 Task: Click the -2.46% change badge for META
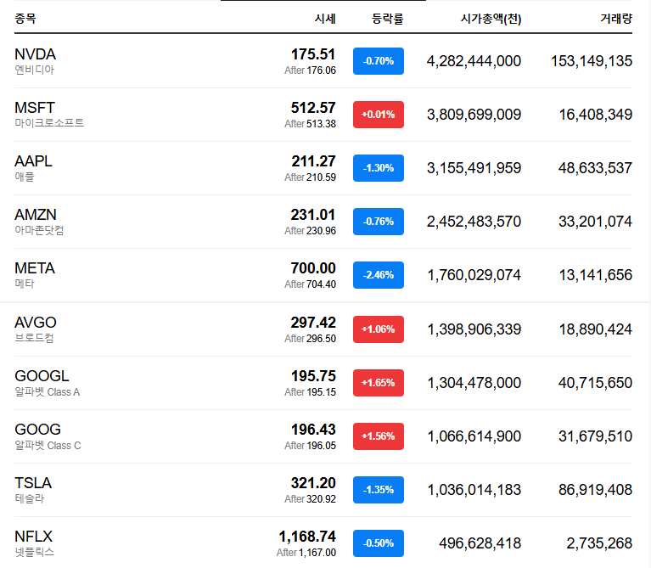point(379,275)
